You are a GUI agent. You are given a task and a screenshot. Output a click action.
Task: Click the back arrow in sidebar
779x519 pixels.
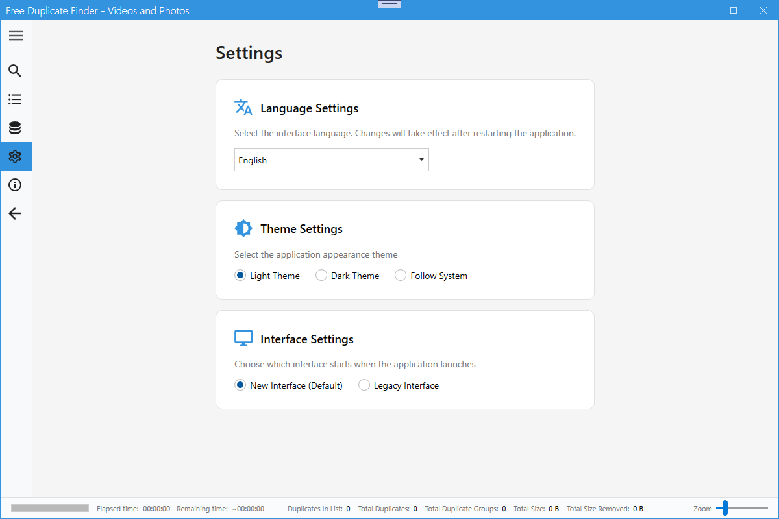pos(15,213)
